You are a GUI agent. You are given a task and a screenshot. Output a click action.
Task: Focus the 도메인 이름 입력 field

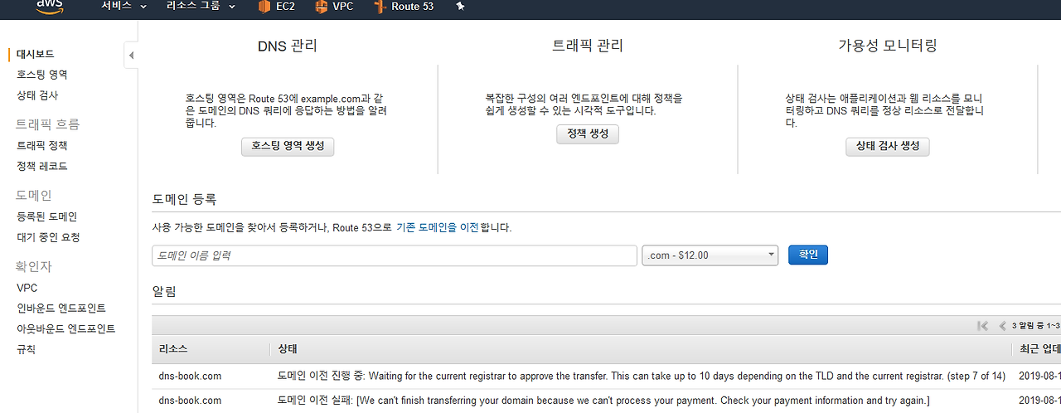pyautogui.click(x=395, y=255)
